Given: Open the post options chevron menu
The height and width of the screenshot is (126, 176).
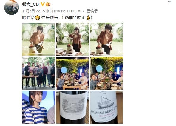Looking at the screenshot, I should [169, 1].
